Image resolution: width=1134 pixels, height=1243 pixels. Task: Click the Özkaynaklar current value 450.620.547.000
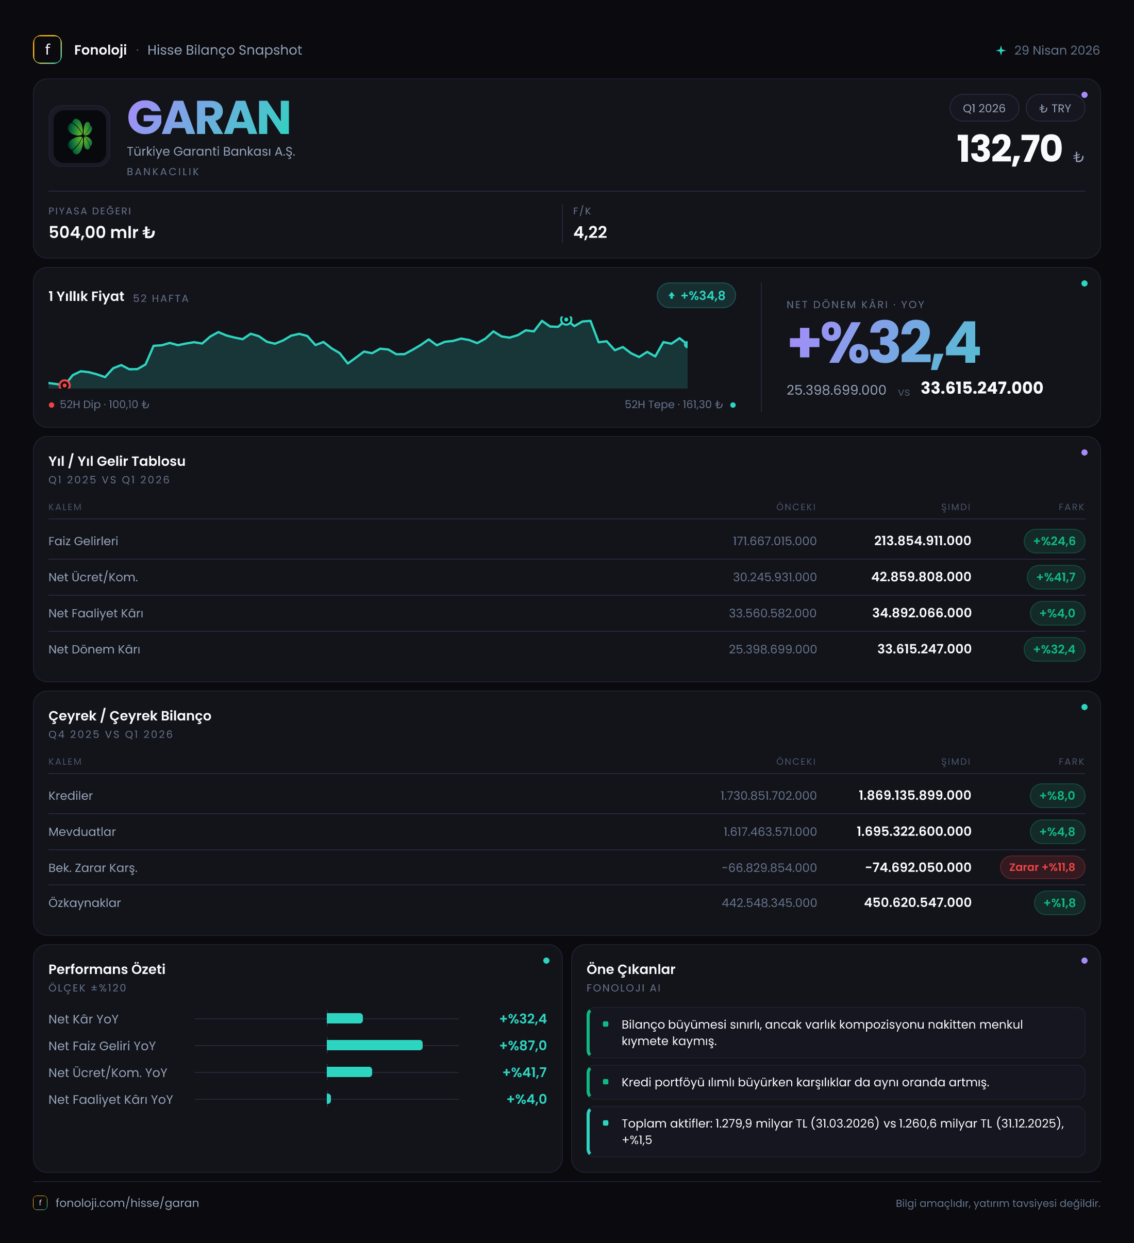[x=918, y=903]
